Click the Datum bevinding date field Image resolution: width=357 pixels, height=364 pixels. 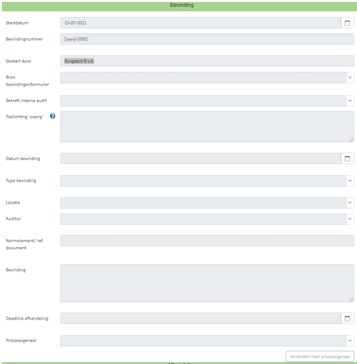[200, 158]
